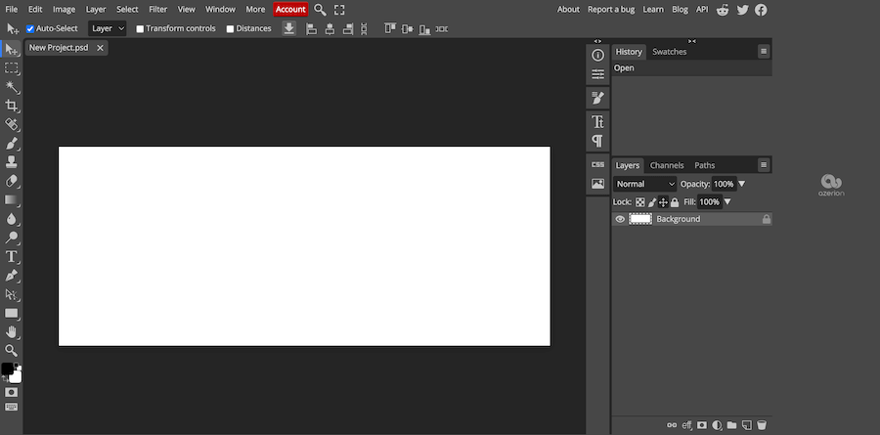Create a new folder in Layers
The height and width of the screenshot is (435, 880).
click(731, 425)
